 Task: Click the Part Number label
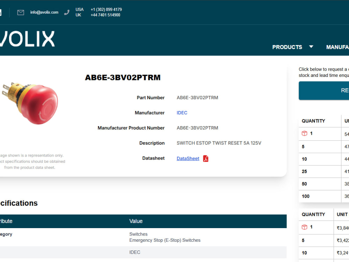tap(151, 97)
